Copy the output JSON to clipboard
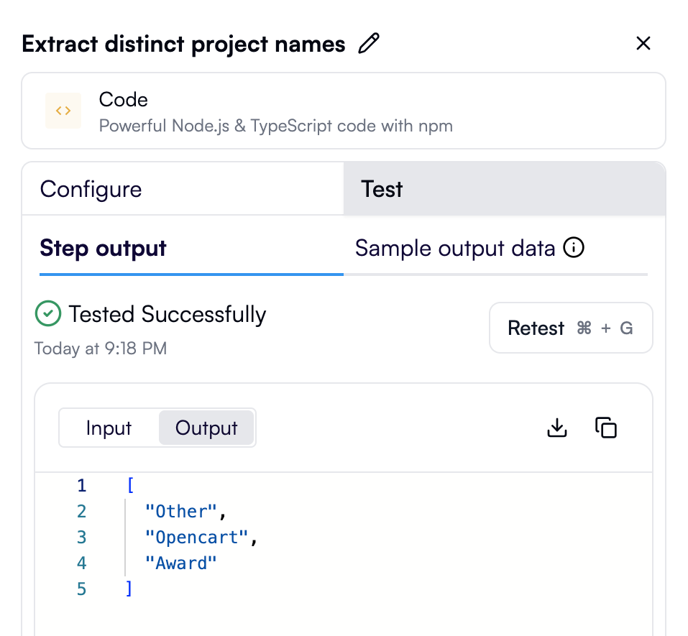 [x=606, y=428]
